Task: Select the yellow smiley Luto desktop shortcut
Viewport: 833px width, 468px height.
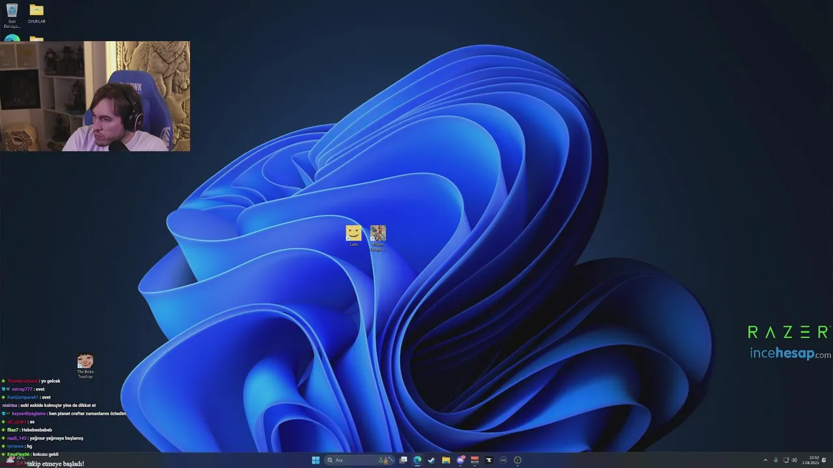Action: 353,235
